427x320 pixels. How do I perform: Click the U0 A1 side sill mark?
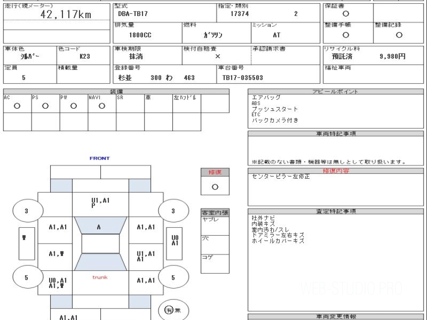[x=175, y=241]
